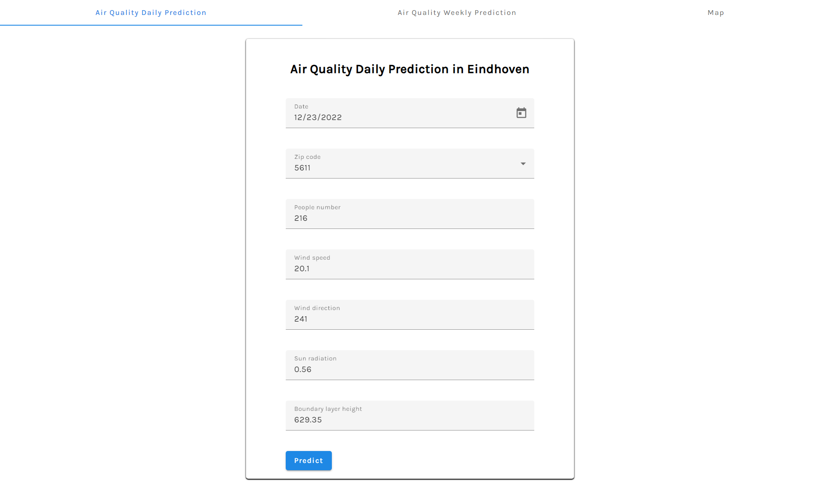
Task: Click inside the prediction form card
Action: pyautogui.click(x=409, y=256)
